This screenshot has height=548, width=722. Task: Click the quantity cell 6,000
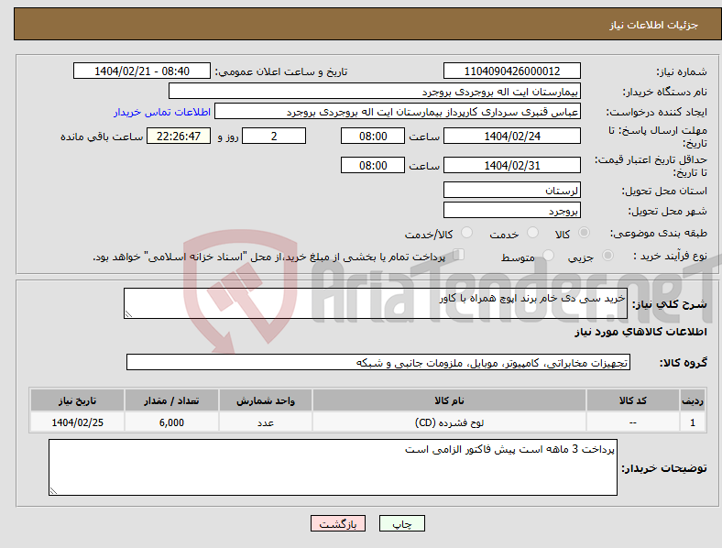coord(171,422)
